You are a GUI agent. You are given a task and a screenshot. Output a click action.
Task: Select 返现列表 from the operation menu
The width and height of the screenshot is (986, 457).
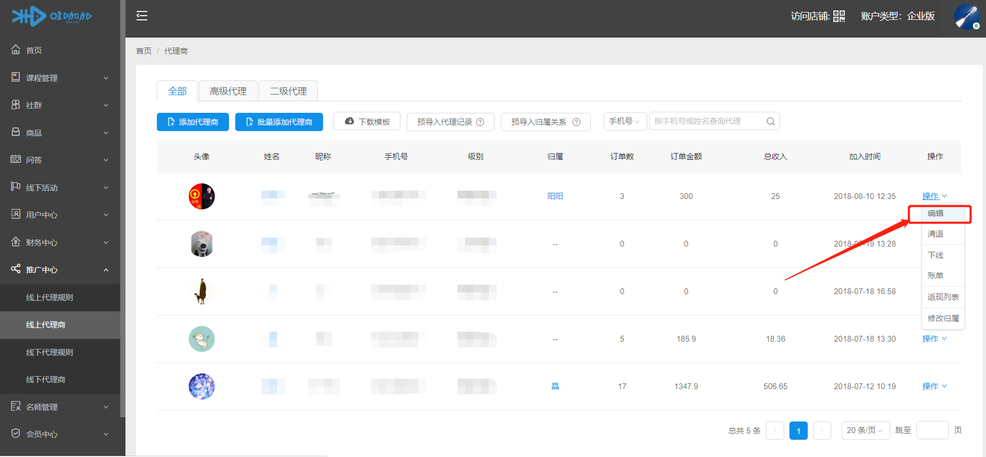(x=943, y=297)
